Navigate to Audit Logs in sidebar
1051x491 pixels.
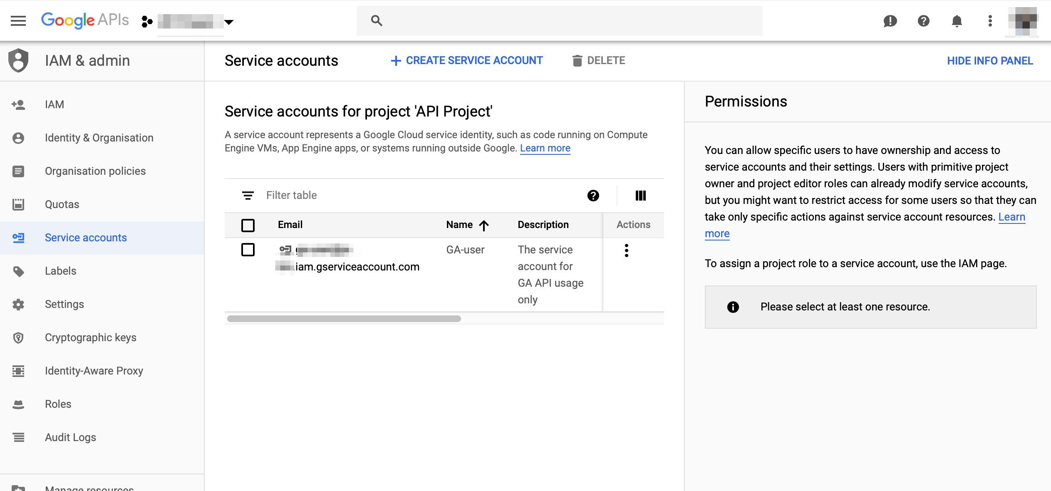(x=70, y=437)
